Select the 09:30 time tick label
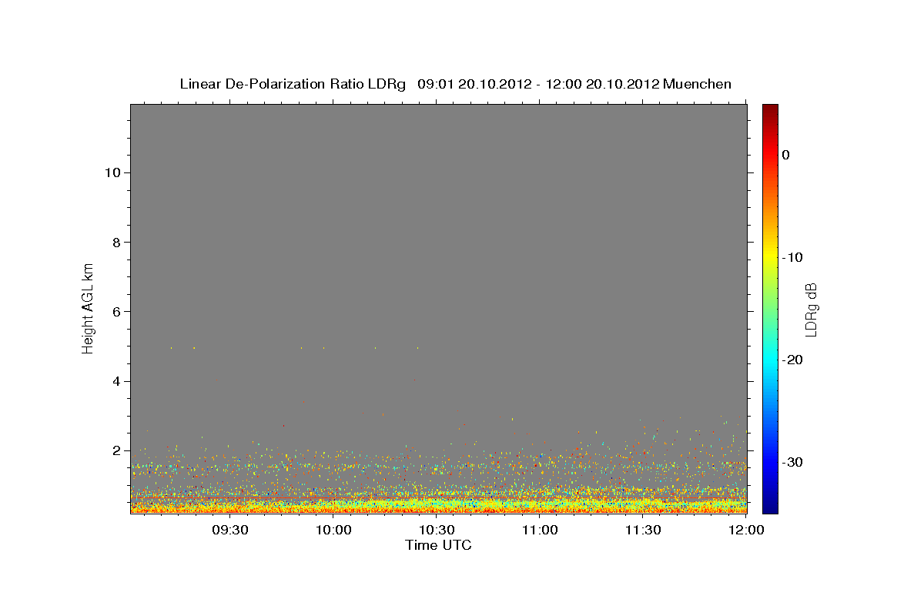The width and height of the screenshot is (924, 616). click(230, 530)
